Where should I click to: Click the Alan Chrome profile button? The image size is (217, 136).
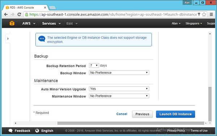[187, 3]
